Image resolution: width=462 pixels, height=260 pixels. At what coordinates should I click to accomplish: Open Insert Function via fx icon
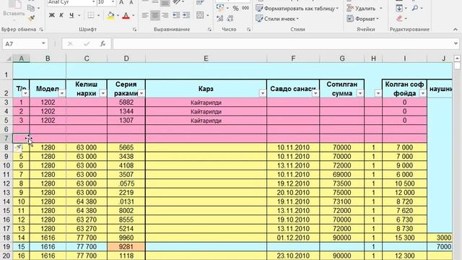coord(103,44)
